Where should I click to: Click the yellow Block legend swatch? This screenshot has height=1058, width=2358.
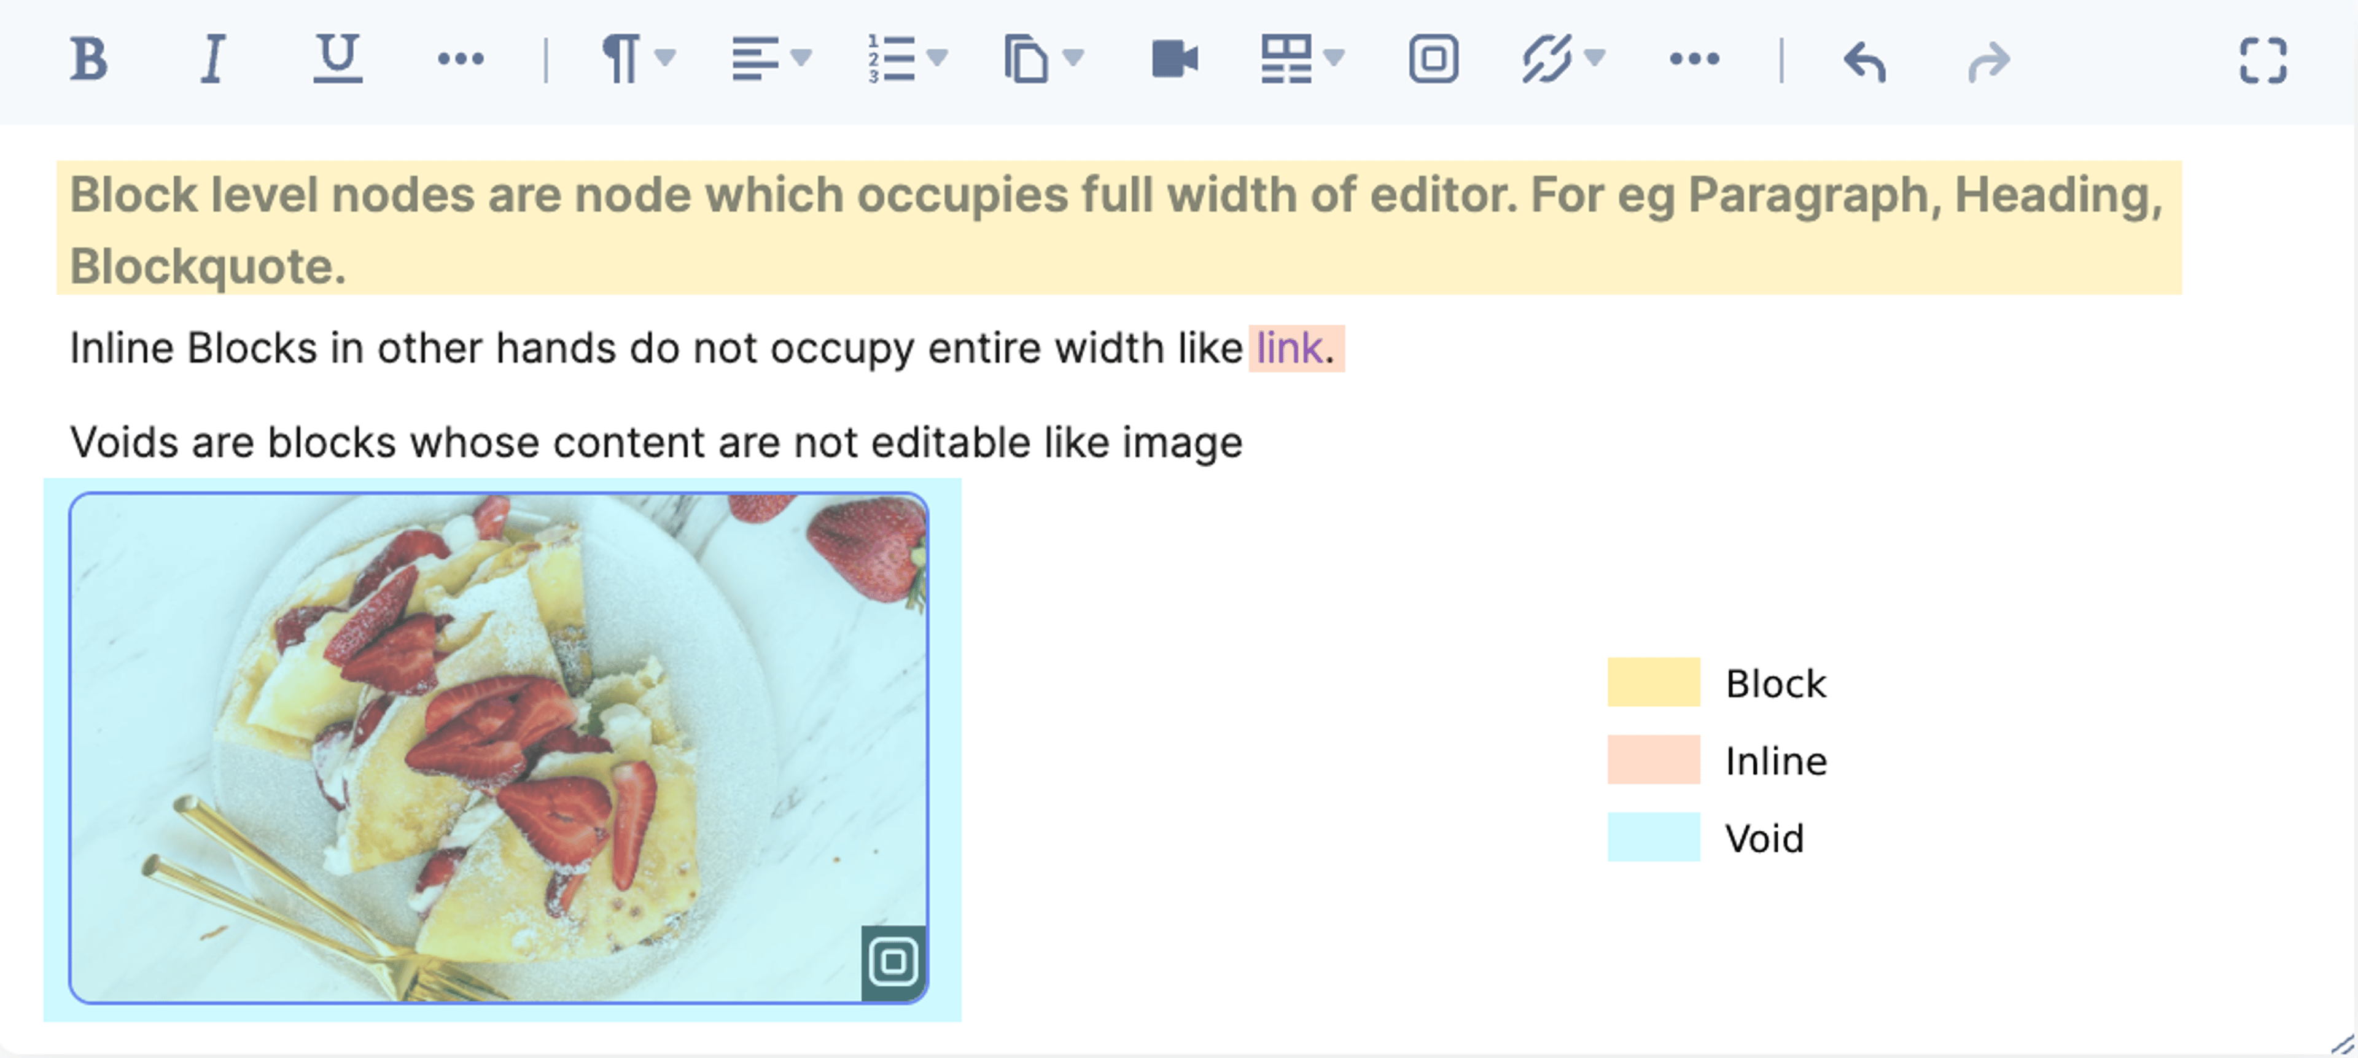(1653, 682)
